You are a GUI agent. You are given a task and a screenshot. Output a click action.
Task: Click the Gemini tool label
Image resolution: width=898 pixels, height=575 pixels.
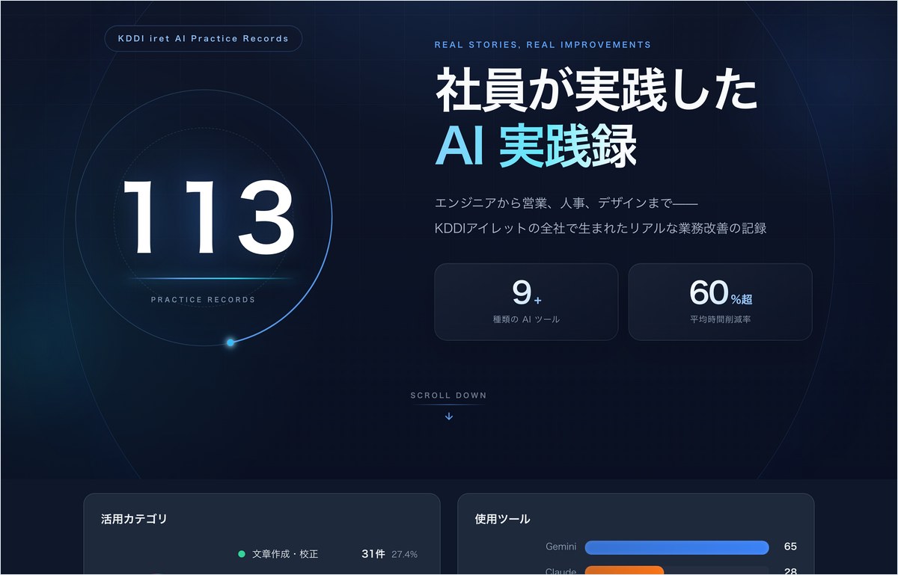(x=561, y=547)
